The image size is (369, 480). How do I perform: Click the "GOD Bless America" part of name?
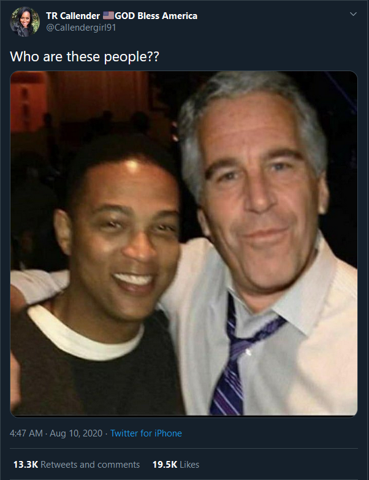click(156, 15)
